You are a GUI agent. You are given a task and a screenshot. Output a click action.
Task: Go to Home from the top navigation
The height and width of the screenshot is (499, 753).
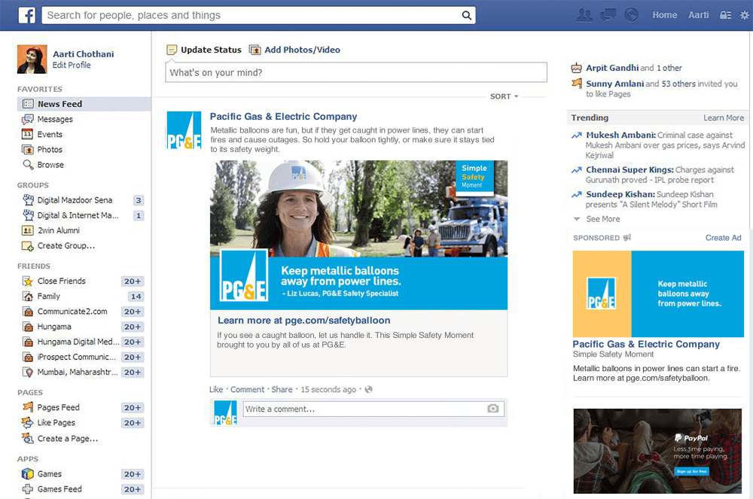(x=666, y=14)
